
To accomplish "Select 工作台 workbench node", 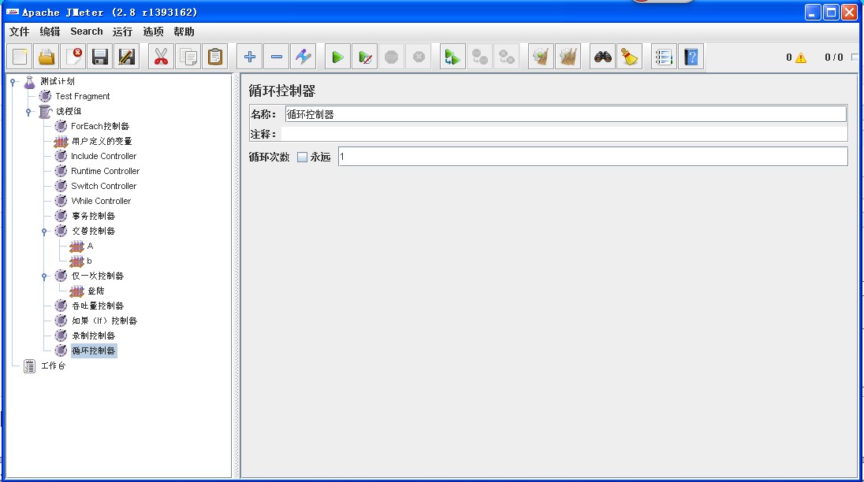I will click(x=53, y=366).
